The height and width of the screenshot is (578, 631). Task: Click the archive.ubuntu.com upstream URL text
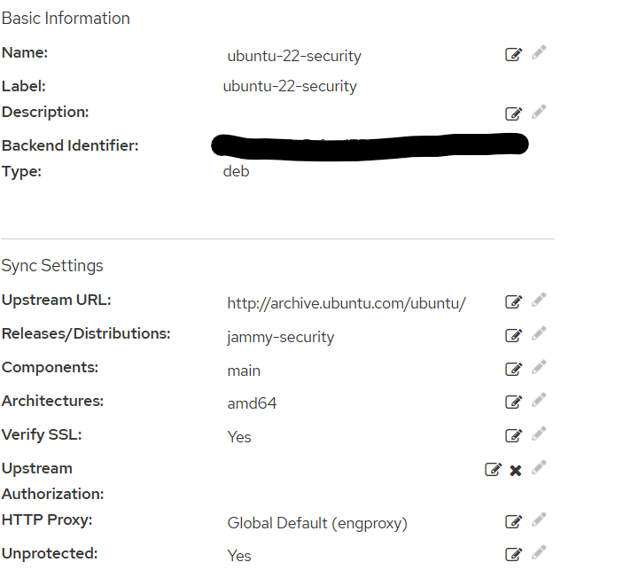pyautogui.click(x=347, y=303)
